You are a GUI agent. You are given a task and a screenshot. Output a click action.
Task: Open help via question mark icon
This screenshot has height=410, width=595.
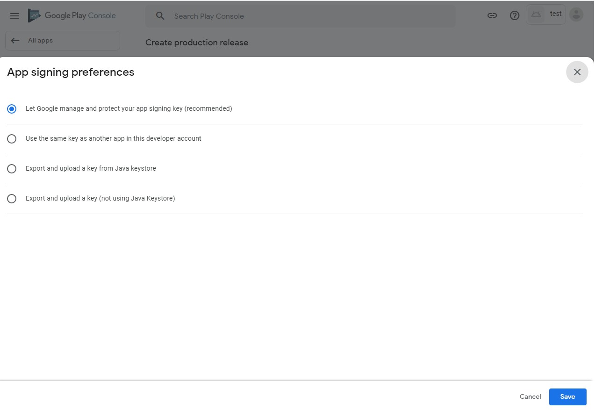515,15
